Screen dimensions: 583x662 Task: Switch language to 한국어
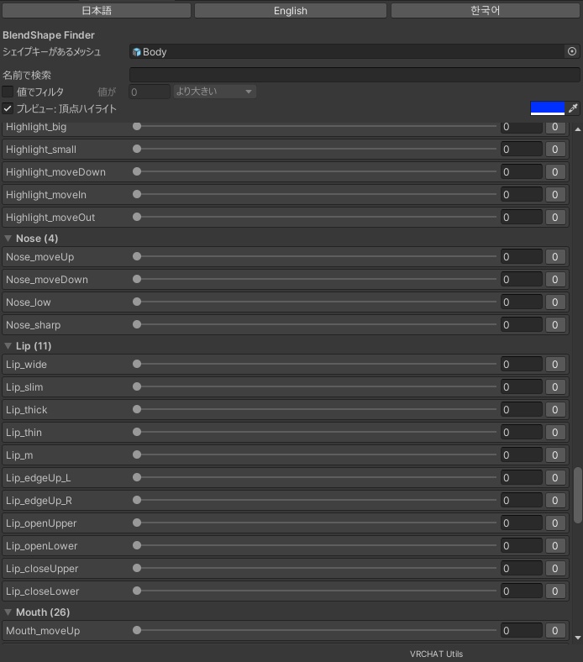[486, 11]
